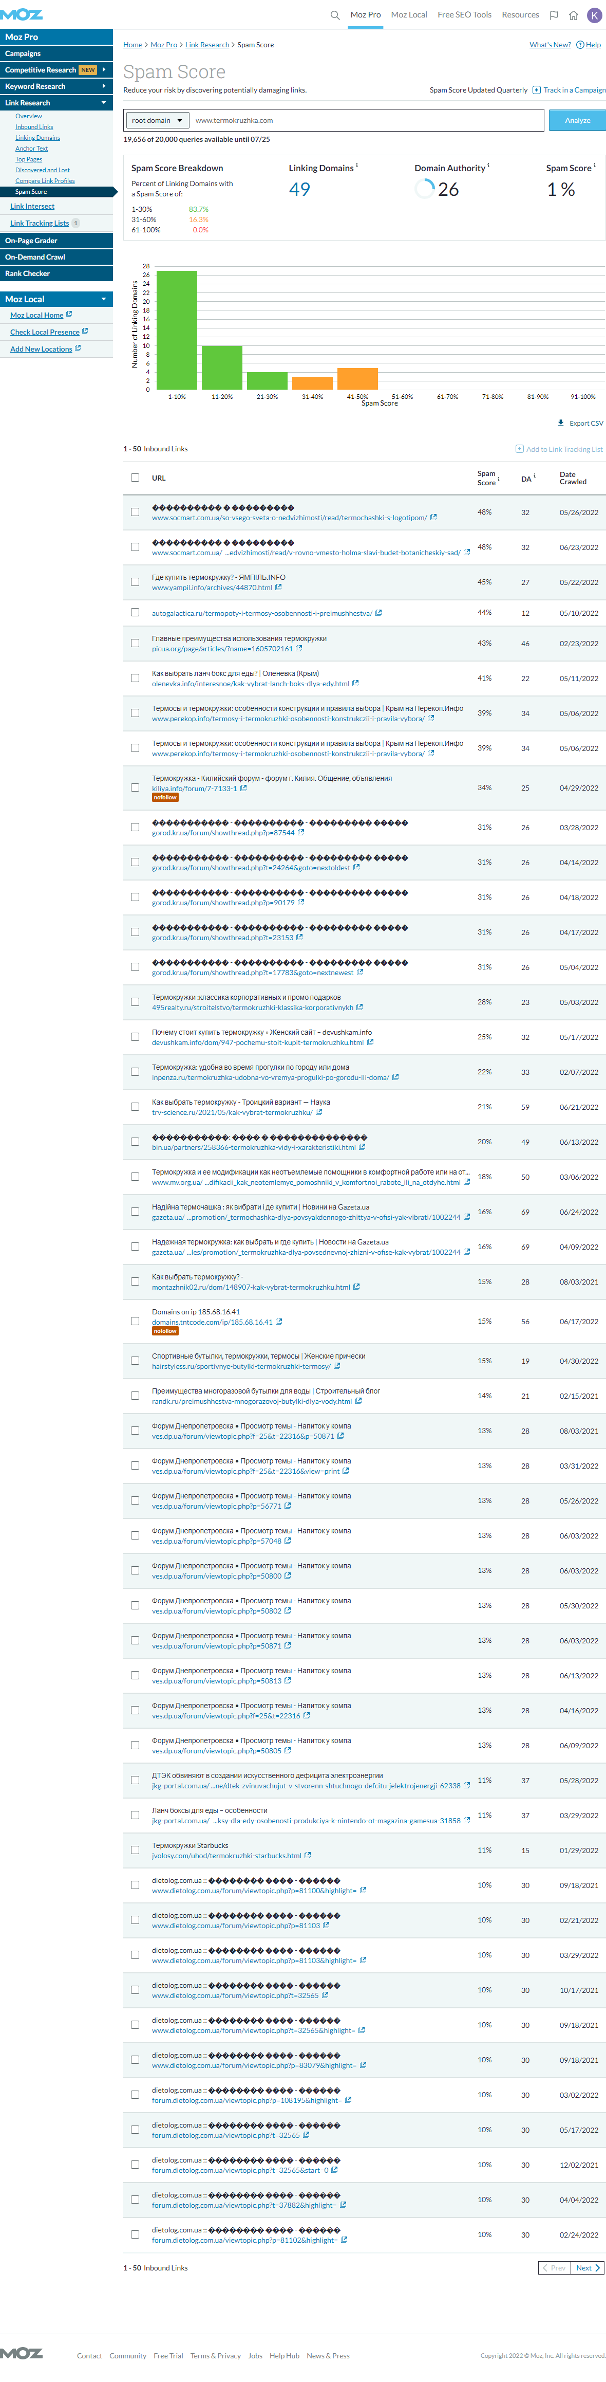Go to the Next page of inbound links
The height and width of the screenshot is (2382, 606).
pos(588,2267)
